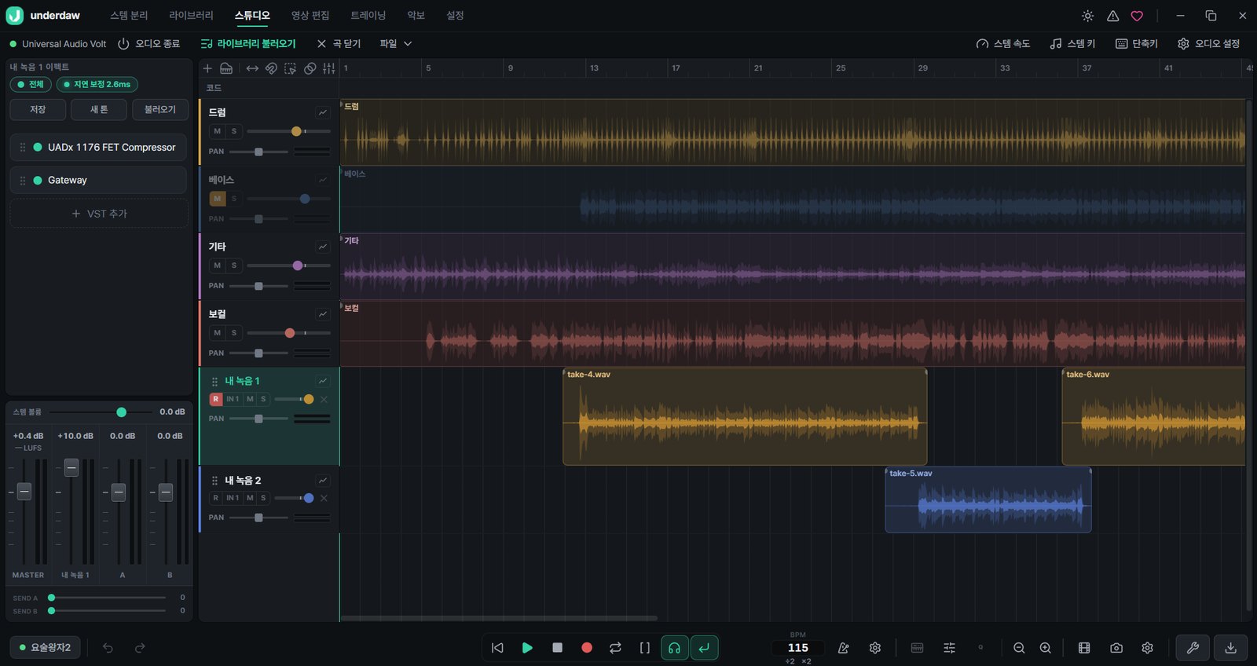Viewport: 1257px width, 666px height.
Task: Stop playback with the square stop button
Action: (x=557, y=648)
